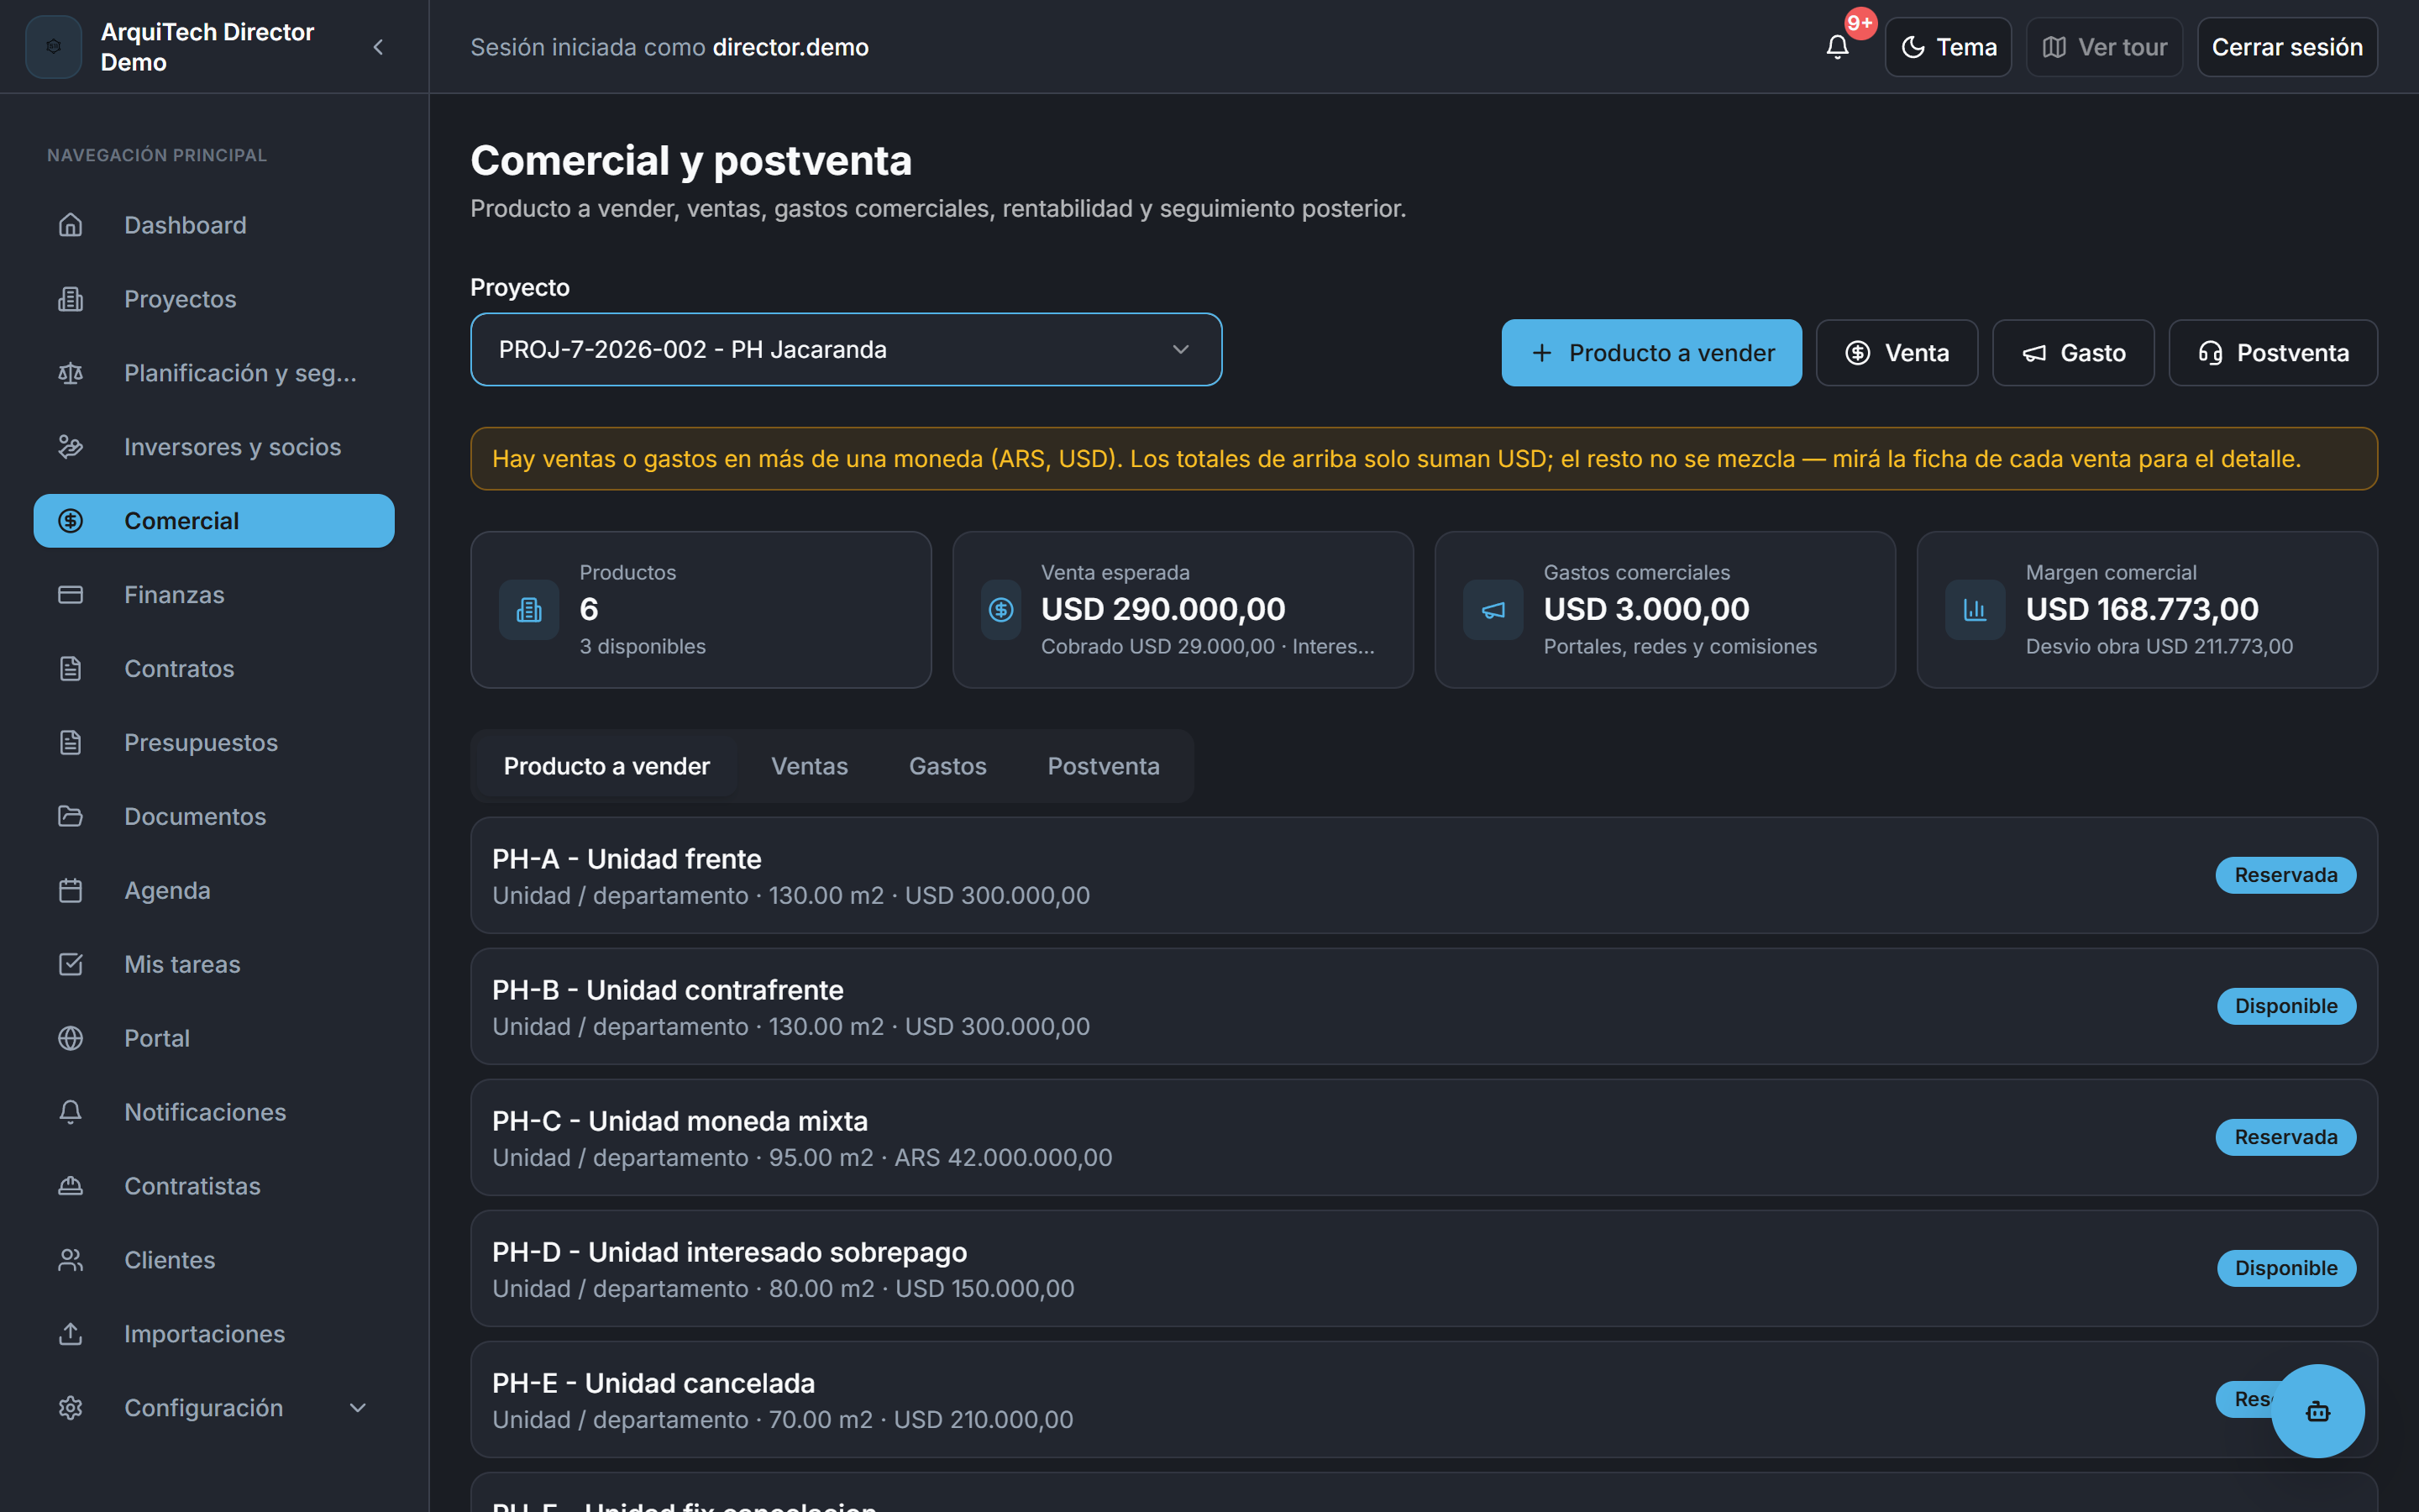Viewport: 2419px width, 1512px height.
Task: Click the Comercial dollar icon in sidebar
Action: point(70,521)
